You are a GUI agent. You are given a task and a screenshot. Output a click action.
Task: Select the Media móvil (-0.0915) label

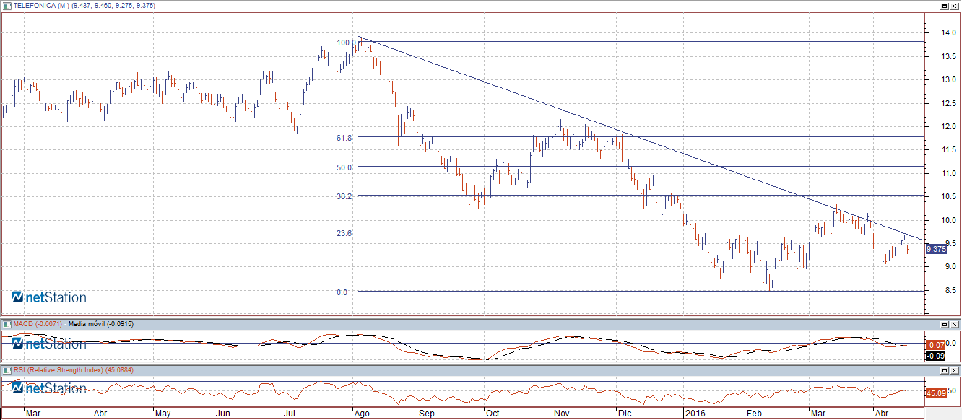point(101,324)
